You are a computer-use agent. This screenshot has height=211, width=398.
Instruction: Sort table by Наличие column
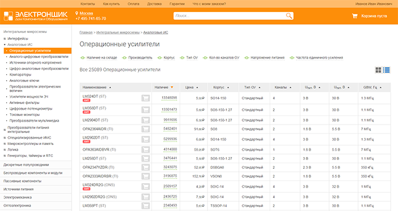click(164, 88)
